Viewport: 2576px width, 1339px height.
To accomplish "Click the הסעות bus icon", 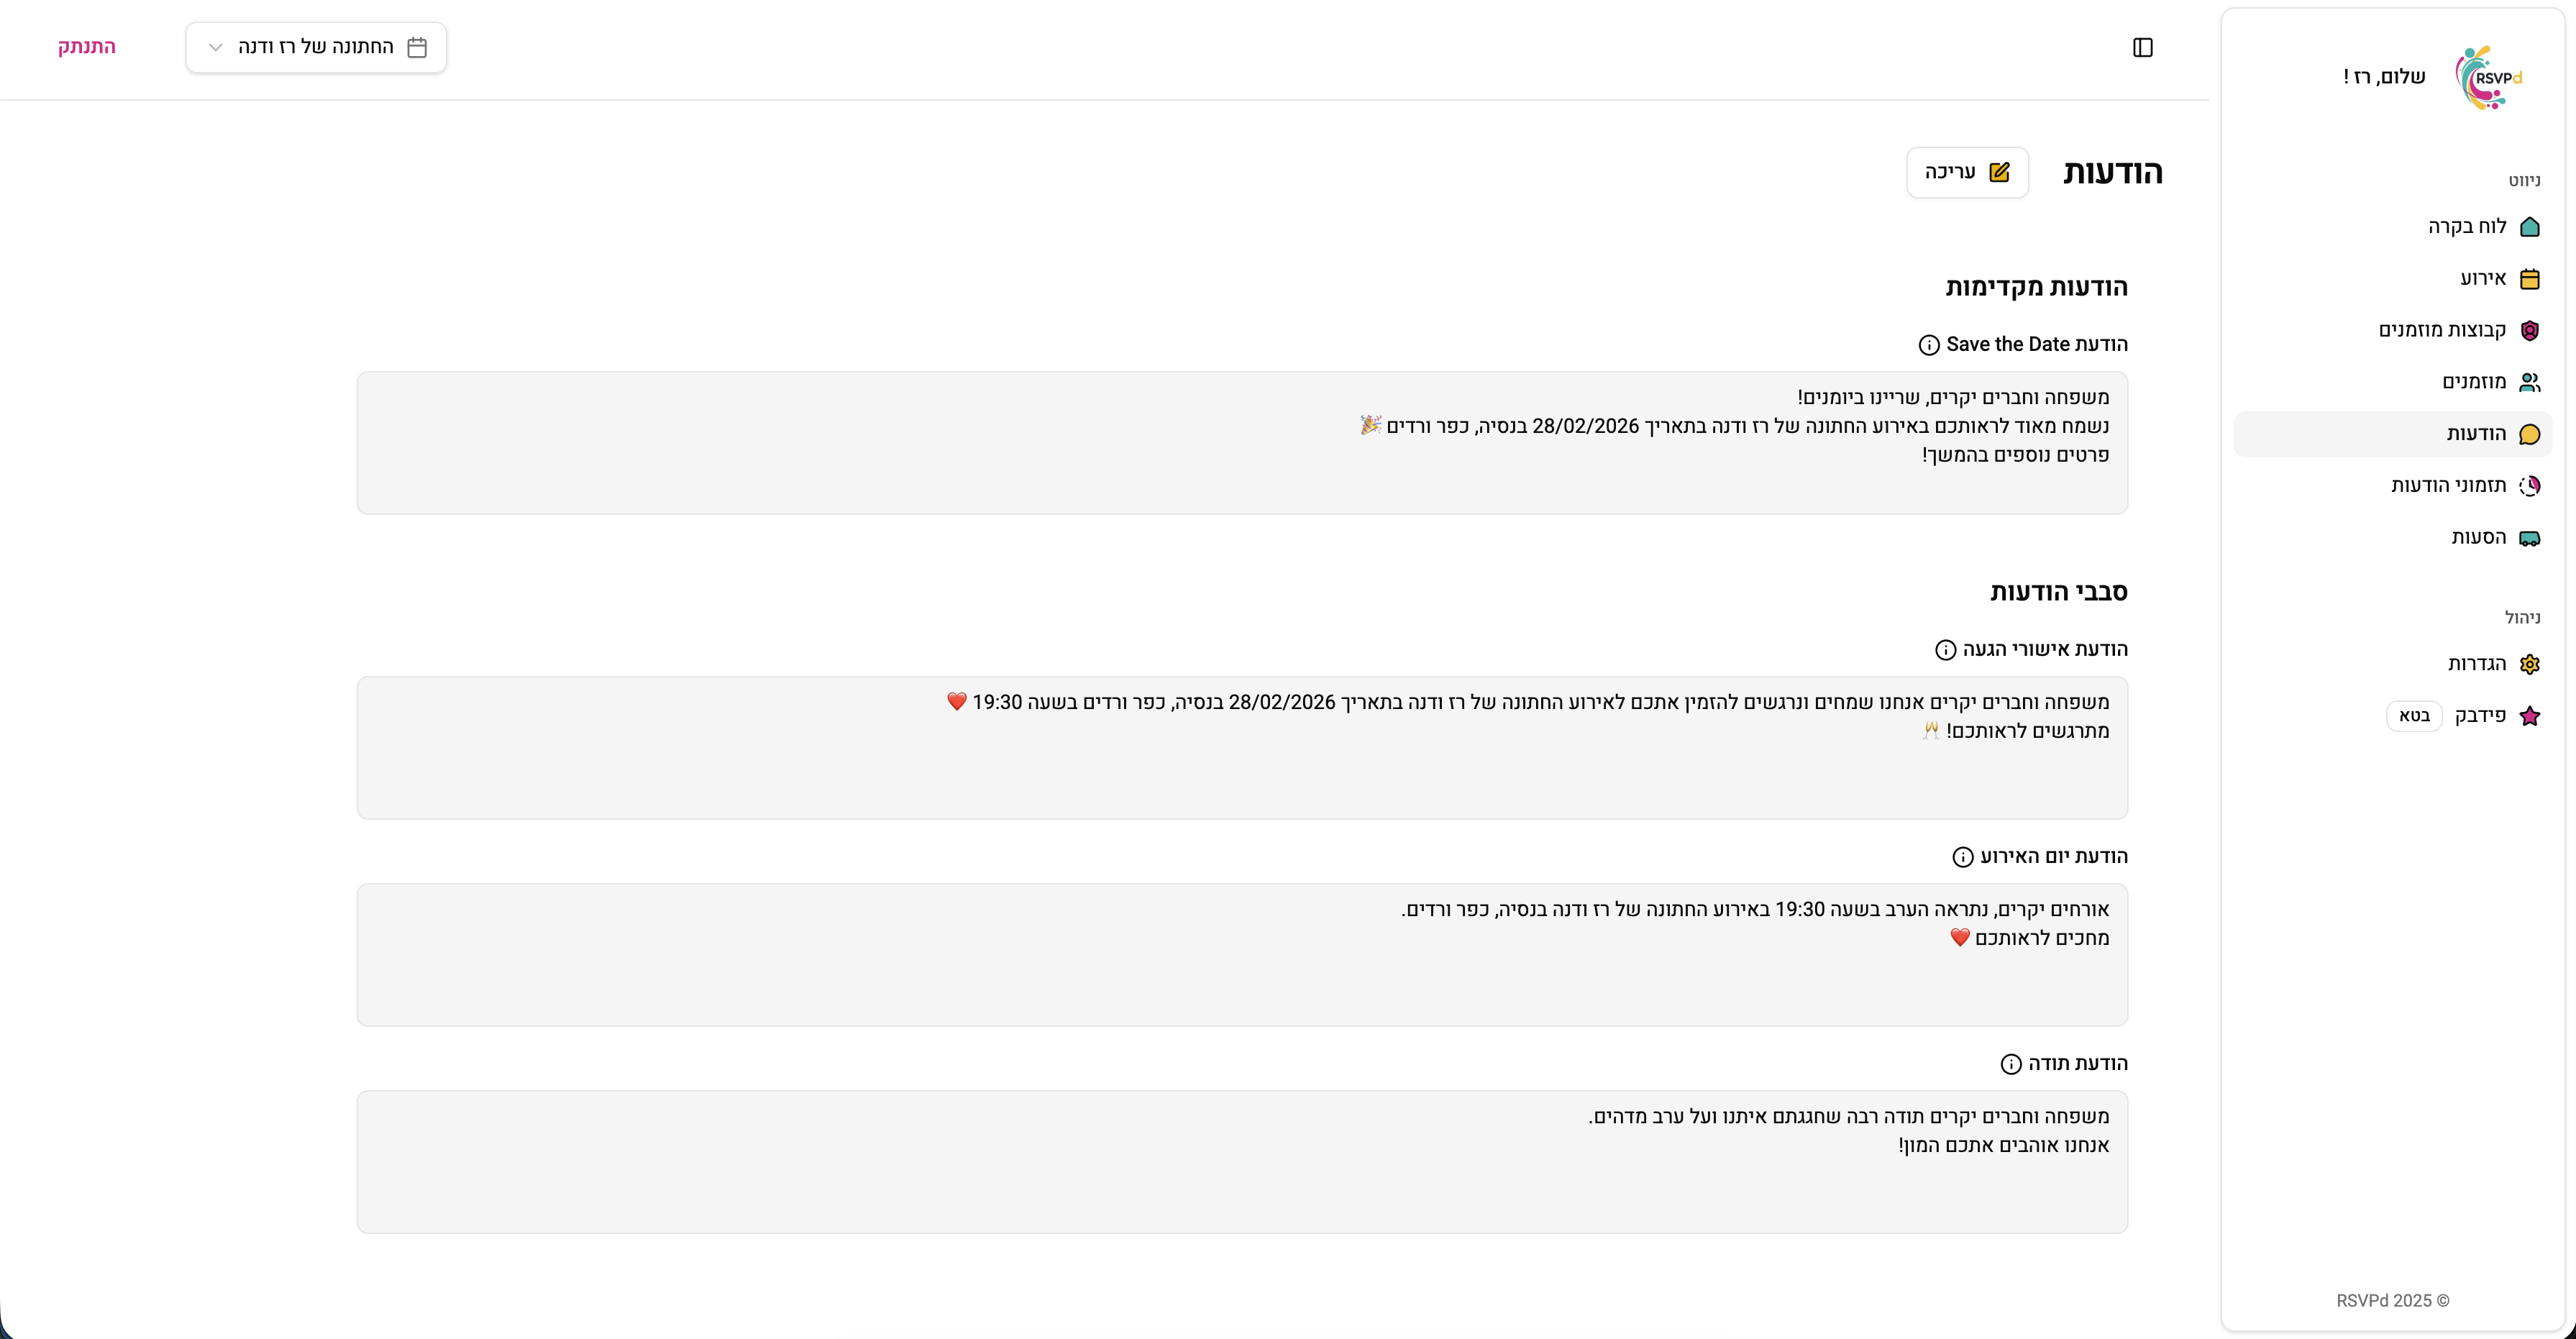I will click(x=2529, y=539).
